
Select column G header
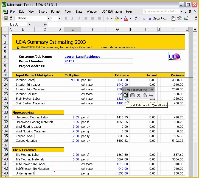117,29
